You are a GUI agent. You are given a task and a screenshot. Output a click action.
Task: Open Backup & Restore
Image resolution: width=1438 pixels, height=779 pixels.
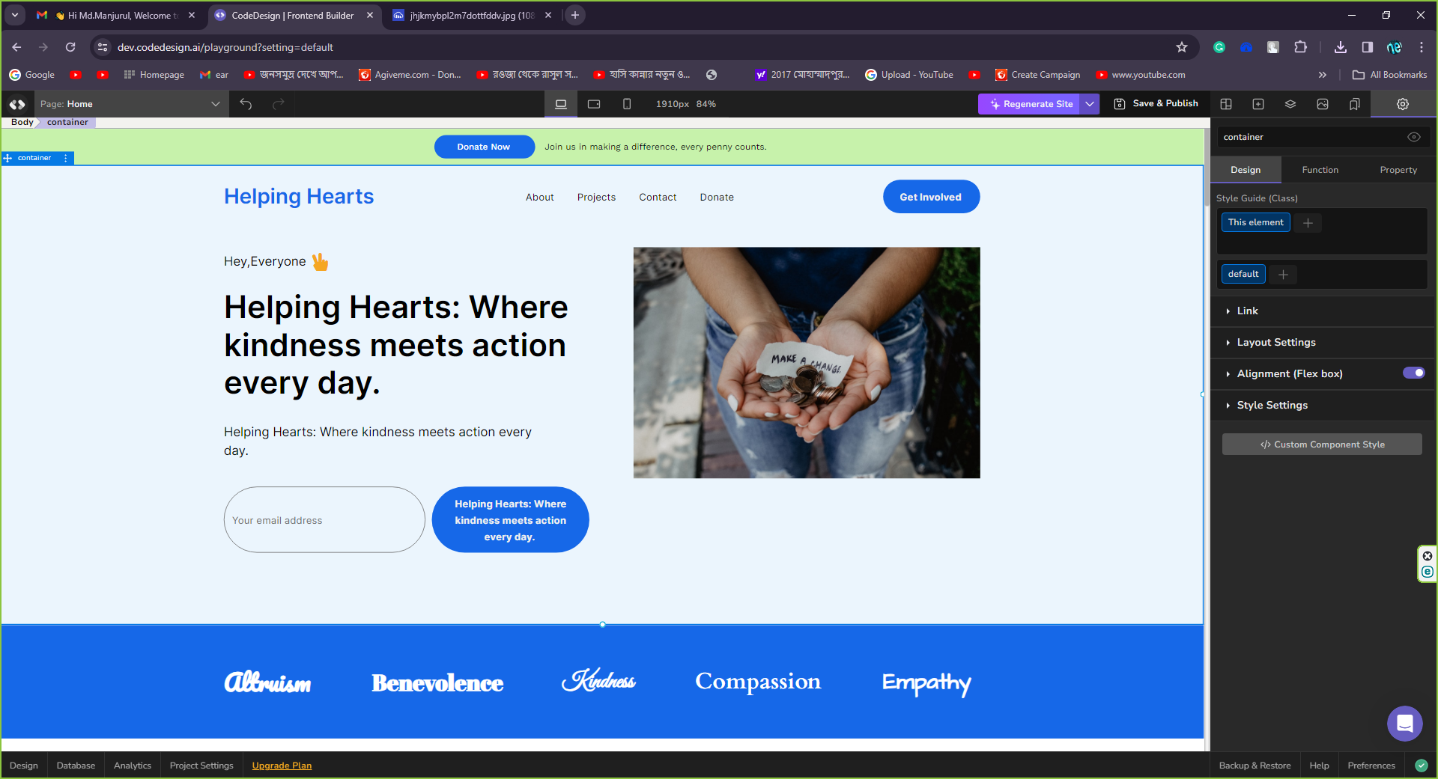(1255, 766)
